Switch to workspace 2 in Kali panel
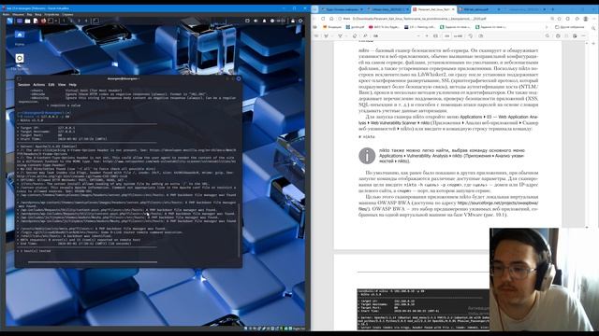 (71, 21)
